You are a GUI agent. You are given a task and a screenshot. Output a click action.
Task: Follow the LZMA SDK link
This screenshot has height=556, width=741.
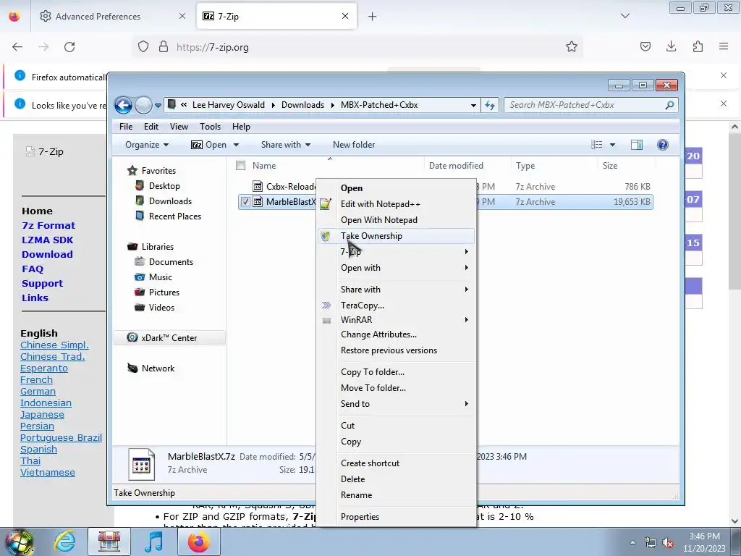[47, 240]
